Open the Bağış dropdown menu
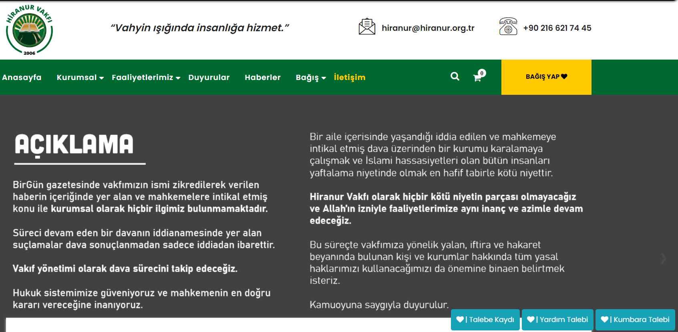 coord(311,77)
